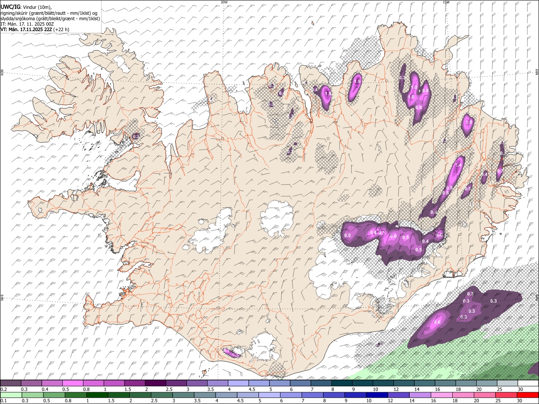This screenshot has width=539, height=404.
Task: Click the 0.8 green swatch in the lower legend
Action: click(76, 395)
